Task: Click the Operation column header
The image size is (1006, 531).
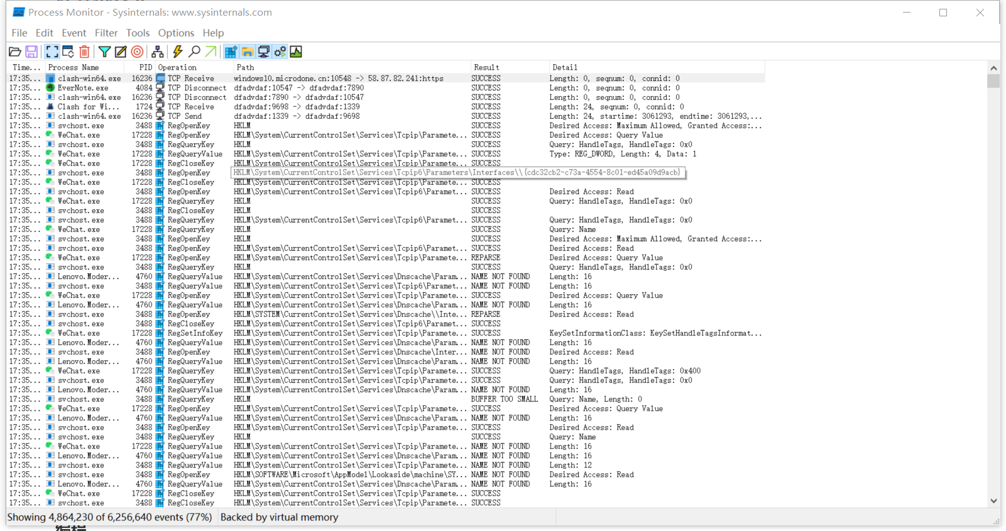Action: [194, 67]
